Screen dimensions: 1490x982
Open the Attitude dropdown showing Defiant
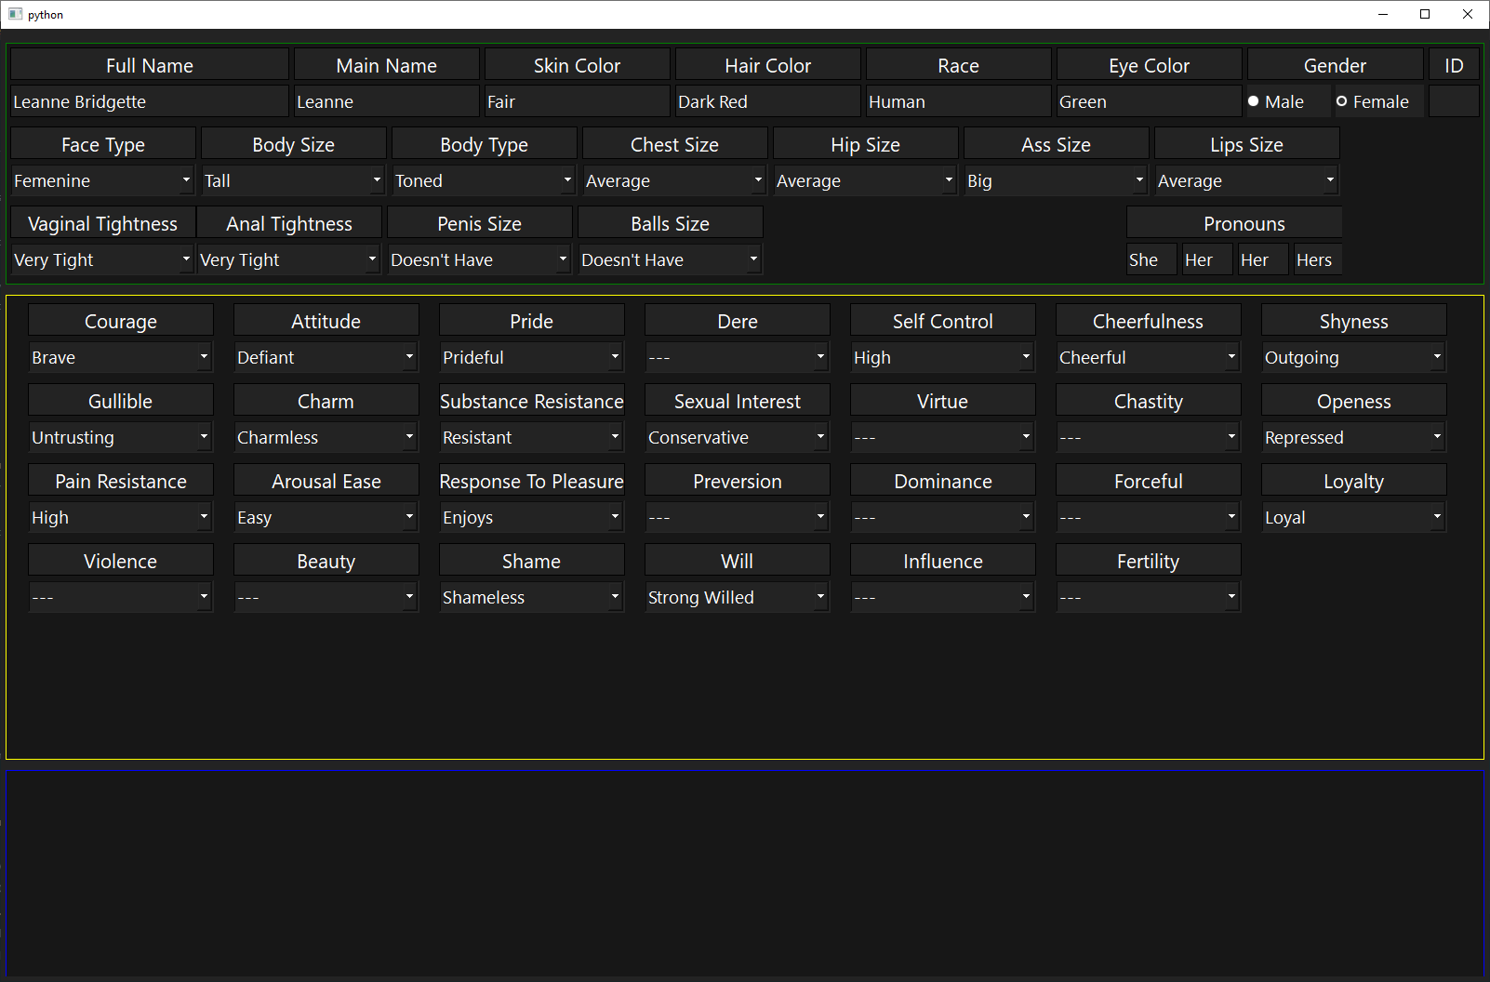pyautogui.click(x=326, y=358)
